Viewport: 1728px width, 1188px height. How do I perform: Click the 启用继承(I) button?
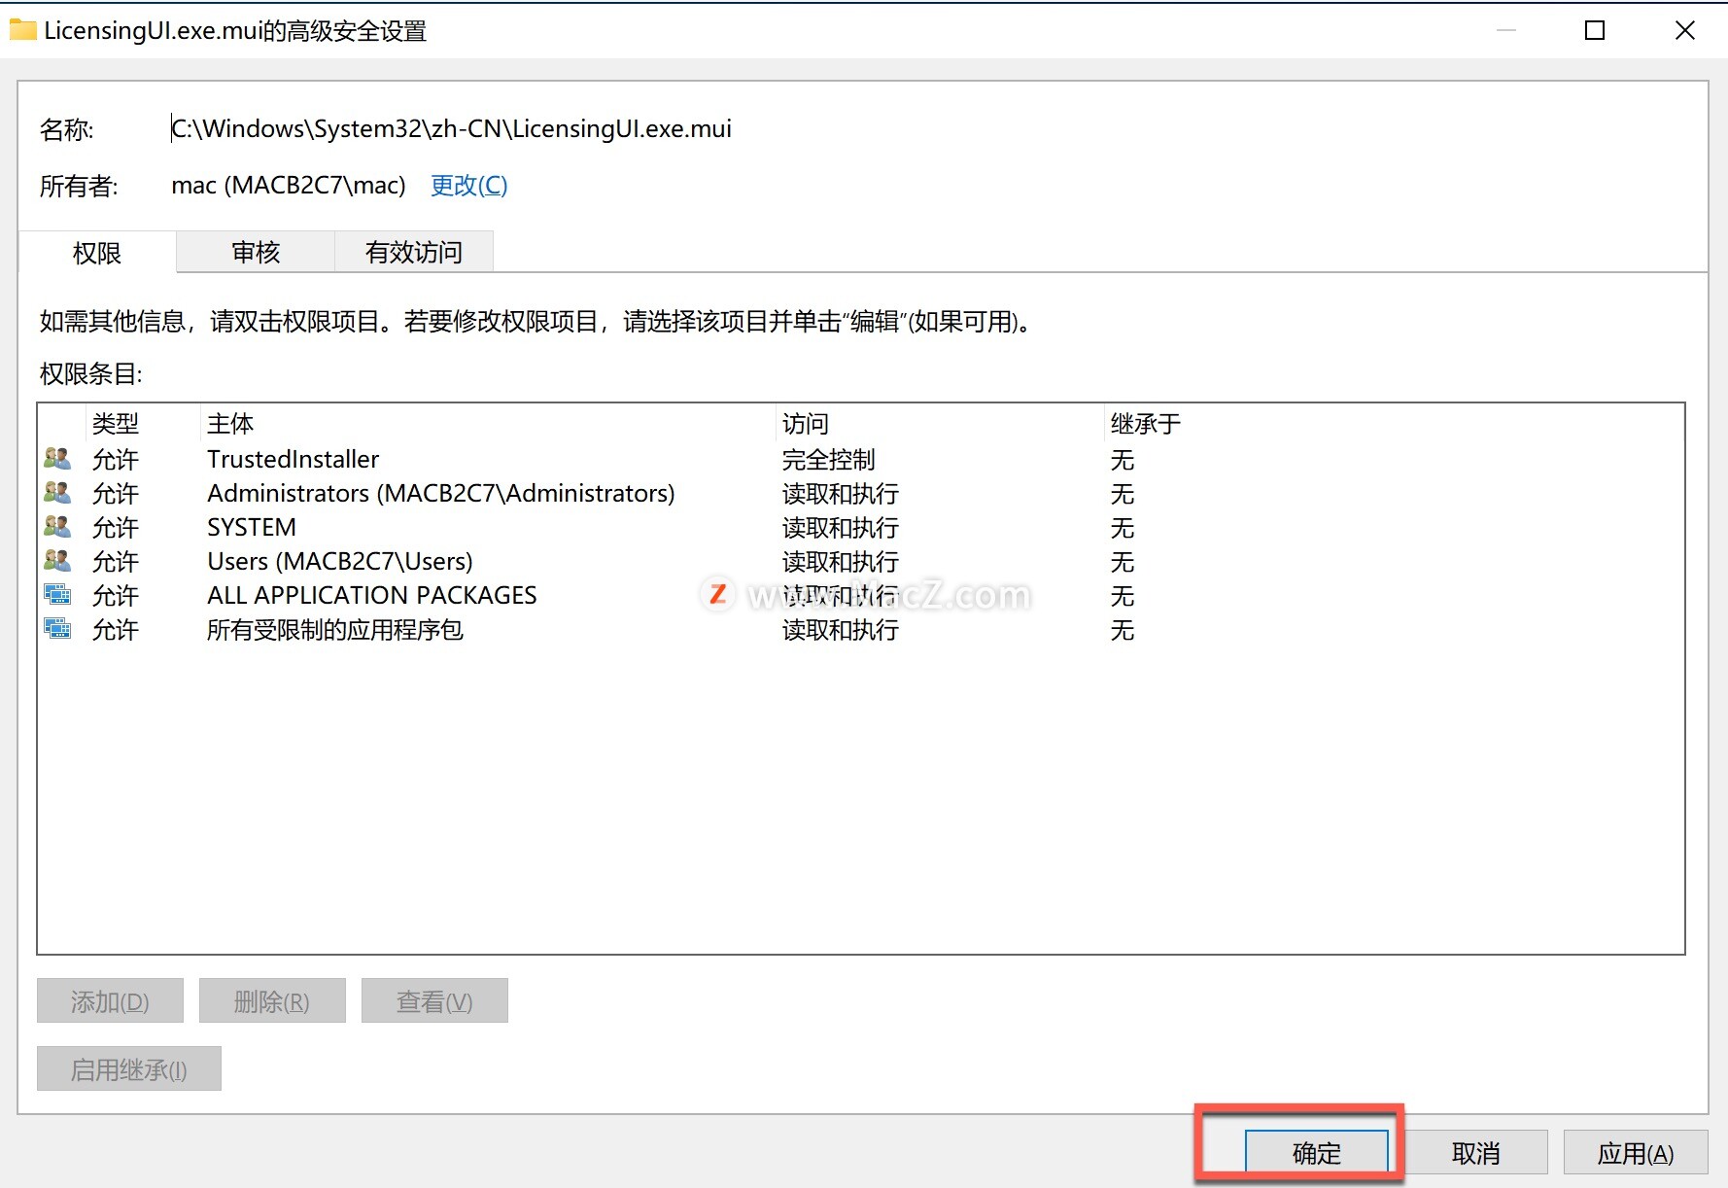tap(128, 1067)
